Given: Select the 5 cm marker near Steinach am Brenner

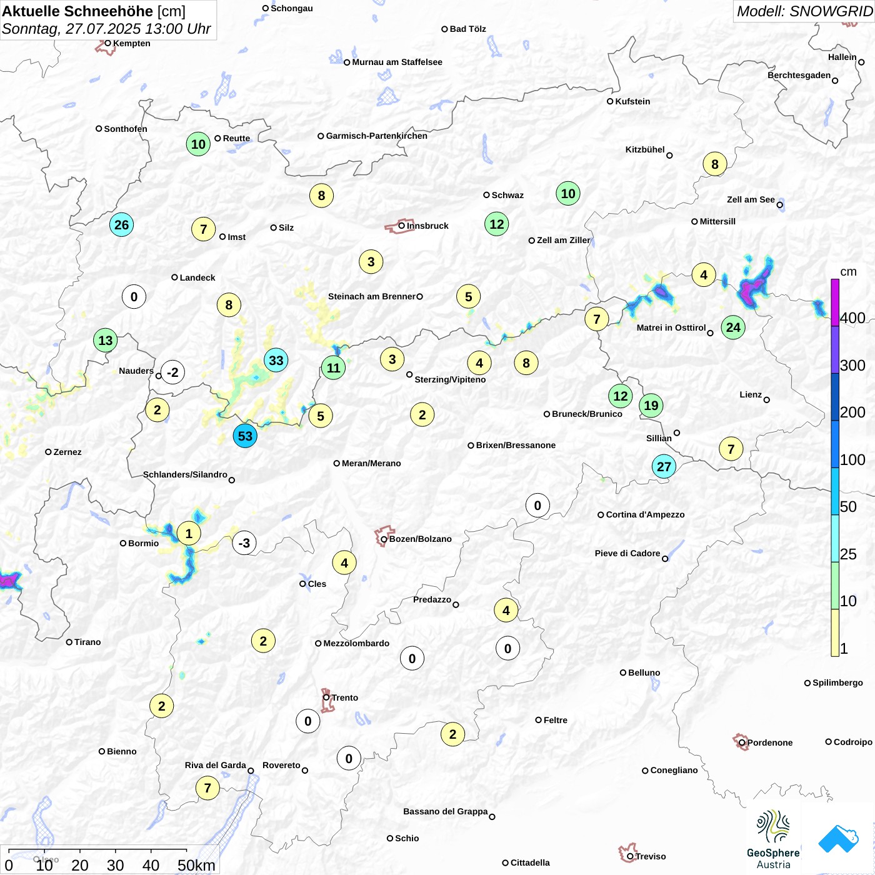Looking at the screenshot, I should pos(468,297).
